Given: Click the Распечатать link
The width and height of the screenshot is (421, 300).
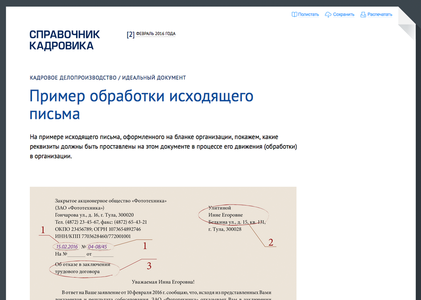Looking at the screenshot, I should point(380,15).
